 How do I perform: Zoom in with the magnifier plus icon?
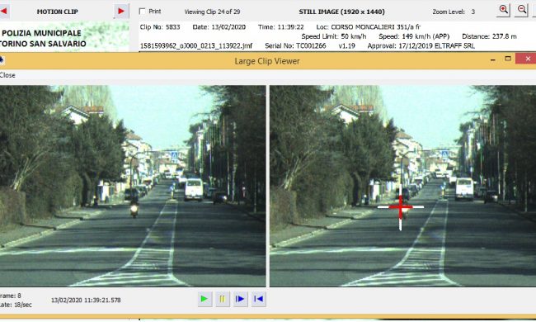pos(503,10)
